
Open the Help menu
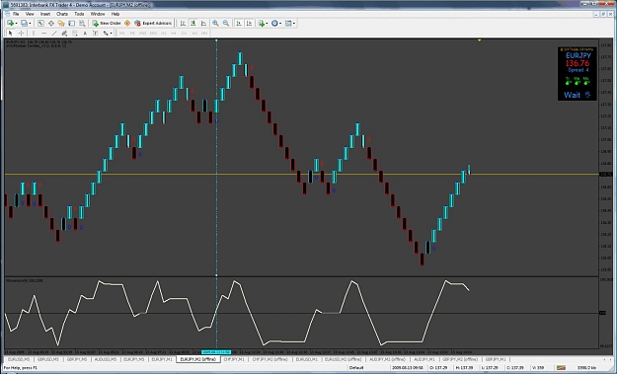(x=116, y=14)
